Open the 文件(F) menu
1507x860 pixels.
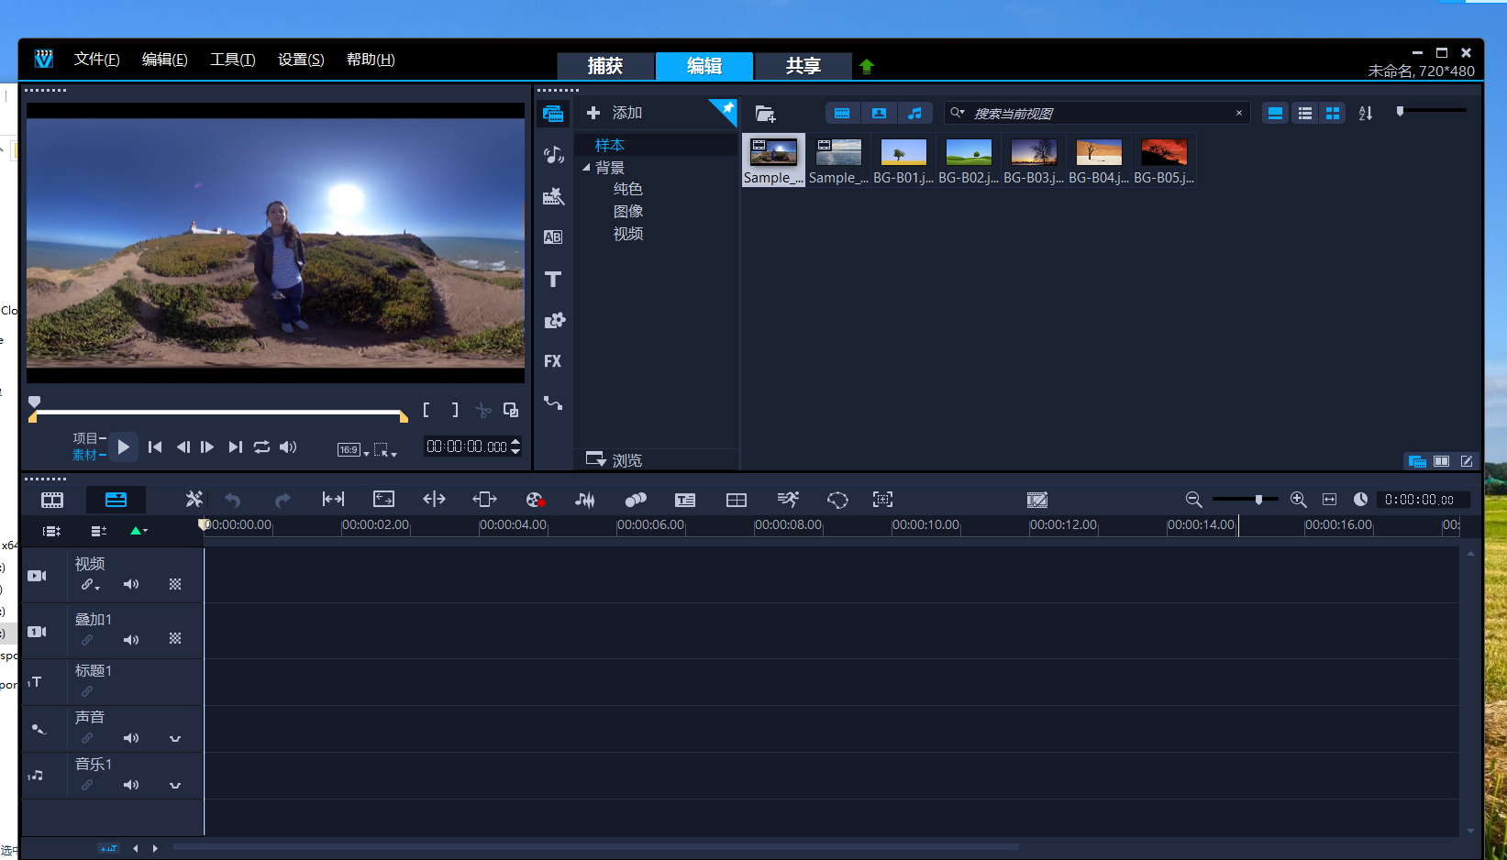(96, 60)
